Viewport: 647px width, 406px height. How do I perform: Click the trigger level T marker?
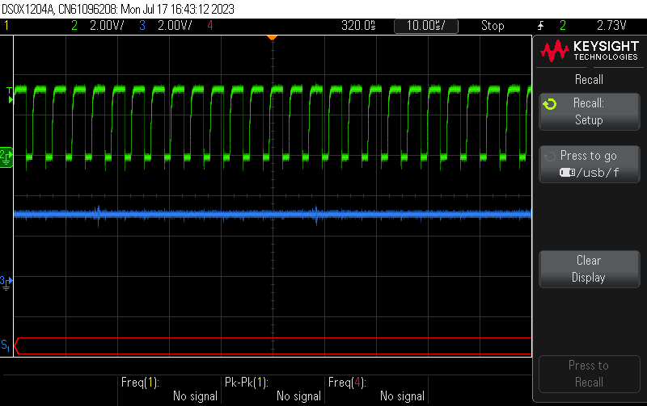pyautogui.click(x=10, y=94)
